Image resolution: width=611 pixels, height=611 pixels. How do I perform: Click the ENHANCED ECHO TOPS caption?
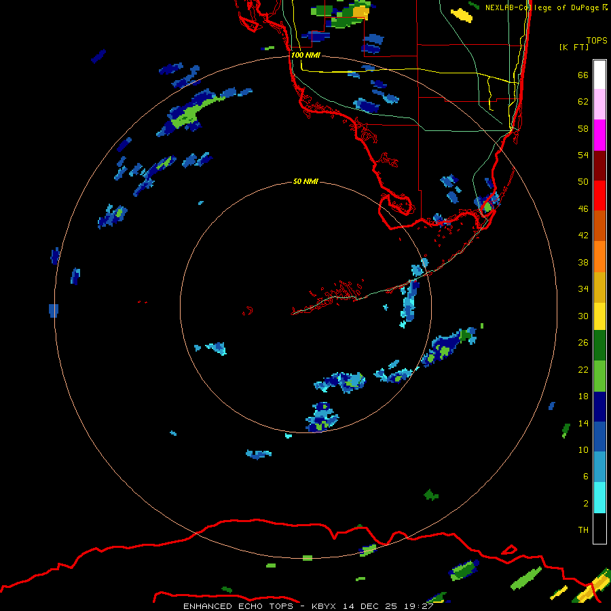coord(238,606)
